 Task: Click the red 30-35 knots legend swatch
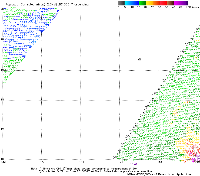tap(163, 3)
